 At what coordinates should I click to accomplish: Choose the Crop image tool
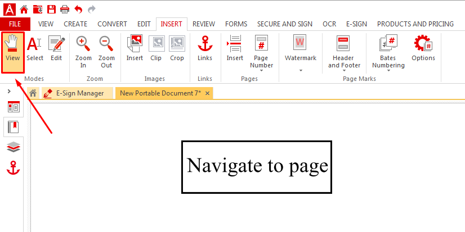(177, 48)
